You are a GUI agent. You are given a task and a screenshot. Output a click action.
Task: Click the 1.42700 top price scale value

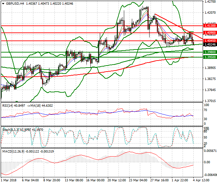210,2
